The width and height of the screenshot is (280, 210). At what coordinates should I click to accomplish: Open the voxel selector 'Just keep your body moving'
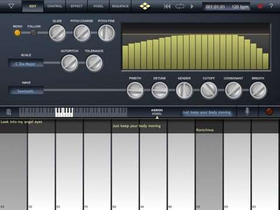206,113
